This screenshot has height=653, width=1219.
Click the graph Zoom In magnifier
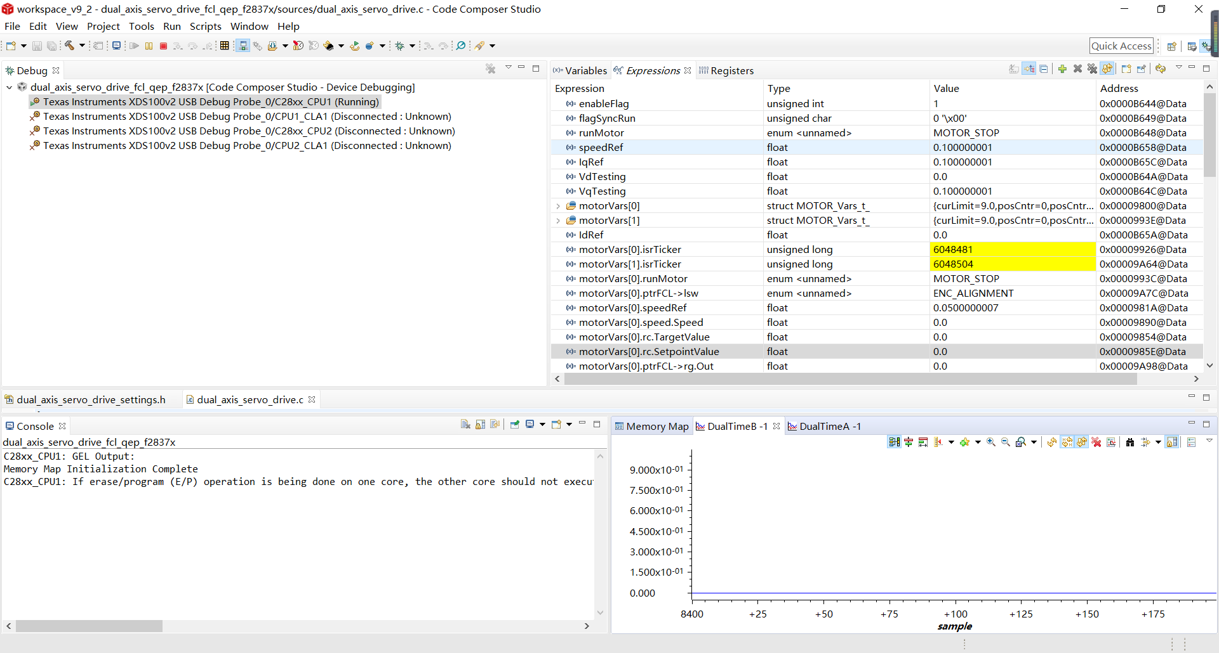pos(991,442)
